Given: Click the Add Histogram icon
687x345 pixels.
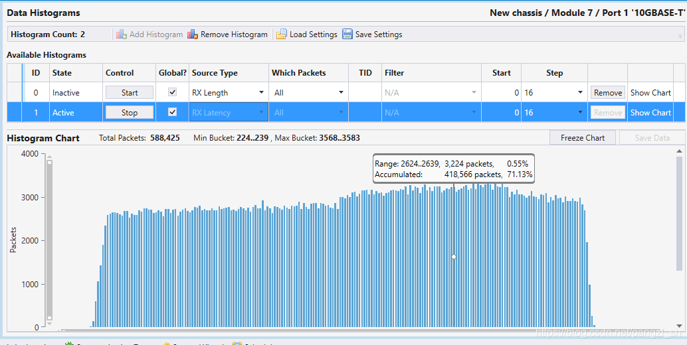Looking at the screenshot, I should (122, 34).
